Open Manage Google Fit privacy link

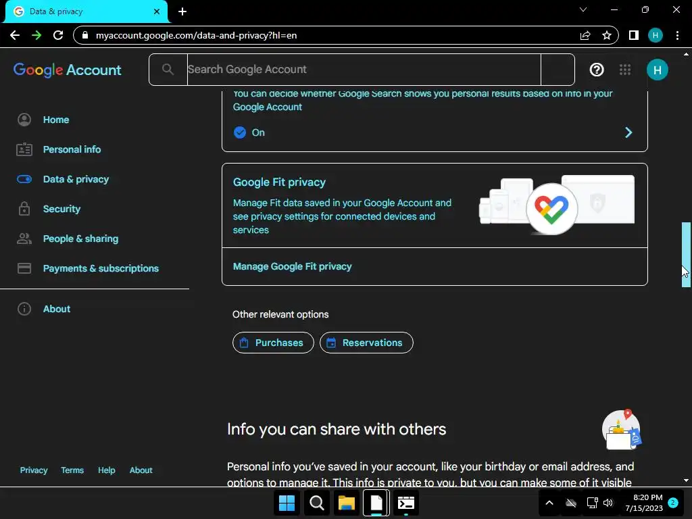point(292,266)
